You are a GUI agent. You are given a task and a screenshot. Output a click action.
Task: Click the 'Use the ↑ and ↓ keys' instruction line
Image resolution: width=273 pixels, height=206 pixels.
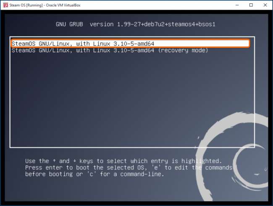(x=123, y=161)
